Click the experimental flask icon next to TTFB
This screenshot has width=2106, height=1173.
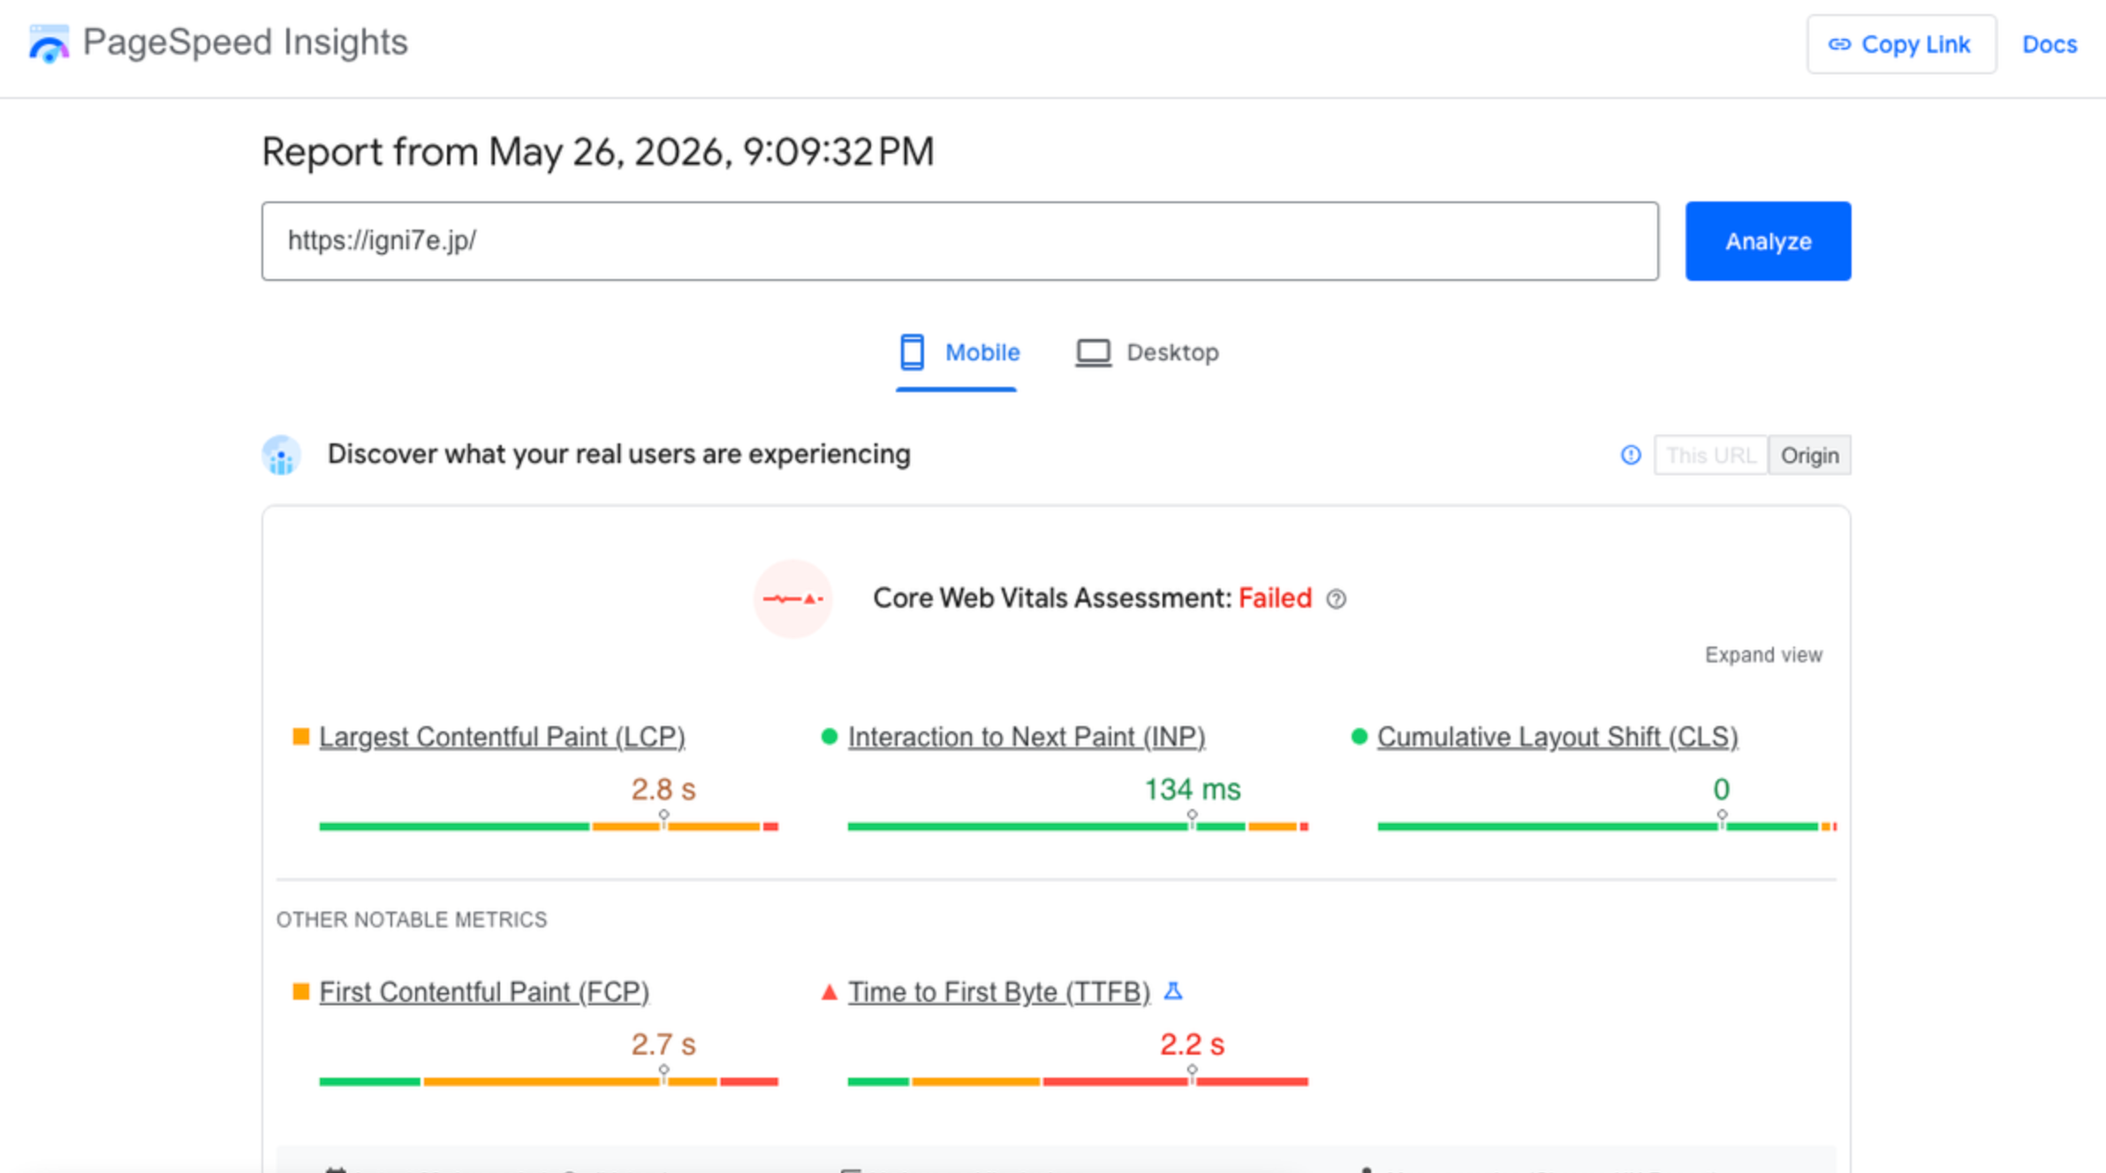tap(1173, 991)
